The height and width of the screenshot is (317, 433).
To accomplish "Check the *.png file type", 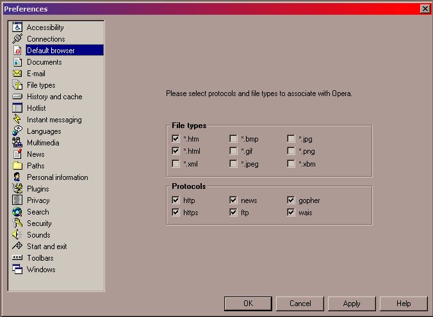I will point(291,150).
